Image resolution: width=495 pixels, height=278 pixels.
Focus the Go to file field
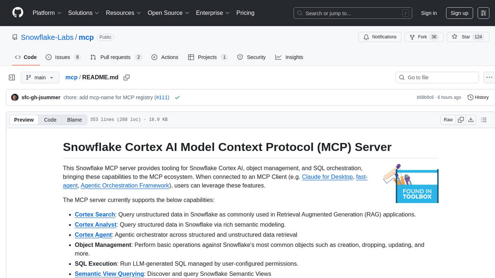coord(437,78)
